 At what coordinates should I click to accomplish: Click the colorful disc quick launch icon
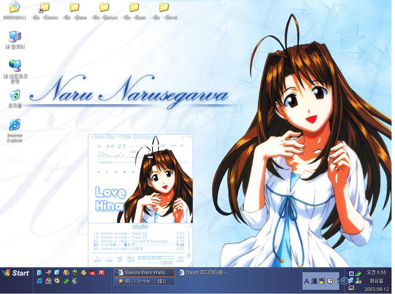[49, 281]
